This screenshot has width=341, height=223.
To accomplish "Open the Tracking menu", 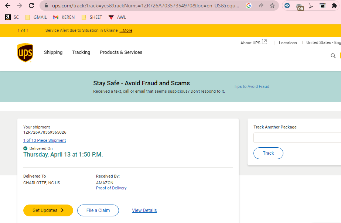I will pos(81,52).
